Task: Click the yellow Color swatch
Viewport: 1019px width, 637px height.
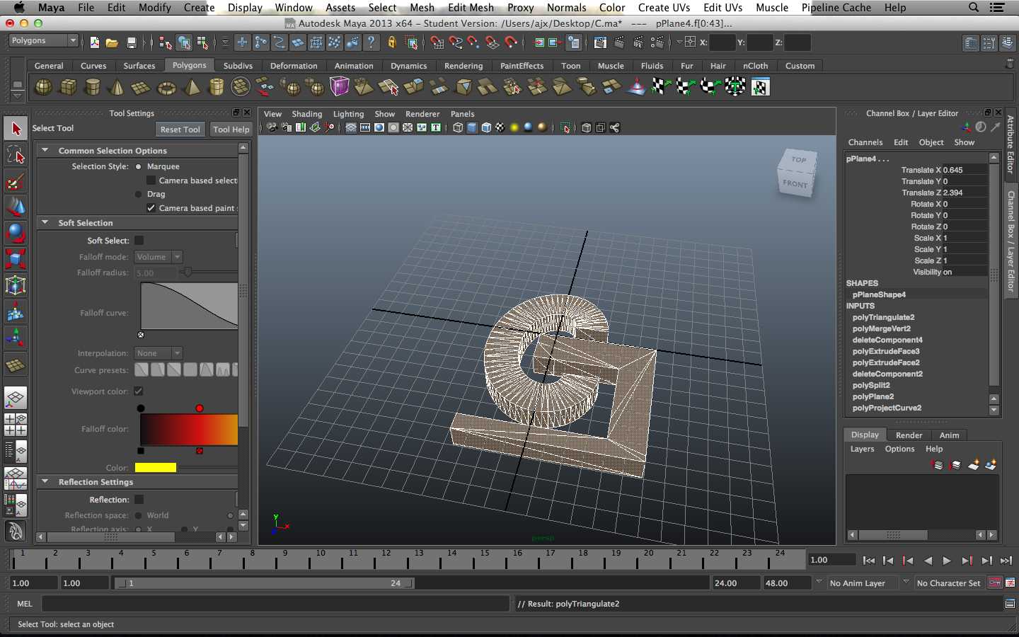Action: [x=155, y=468]
